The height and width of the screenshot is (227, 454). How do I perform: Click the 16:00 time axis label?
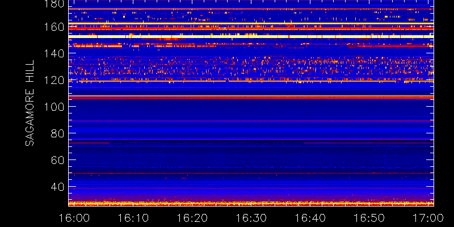click(x=75, y=218)
